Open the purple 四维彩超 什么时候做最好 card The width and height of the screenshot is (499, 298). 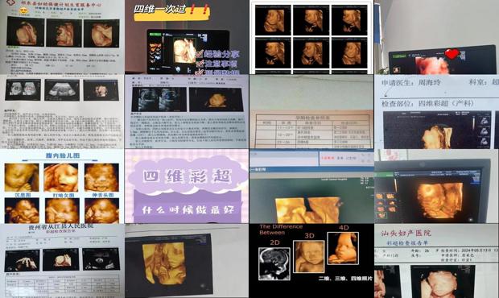click(x=187, y=186)
